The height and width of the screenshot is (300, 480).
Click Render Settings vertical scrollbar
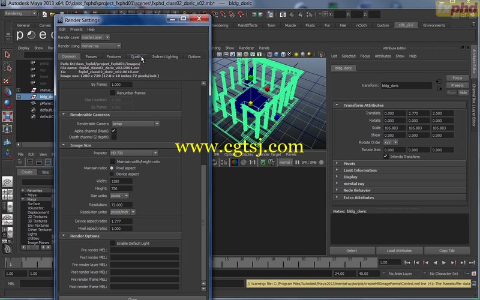click(x=203, y=187)
